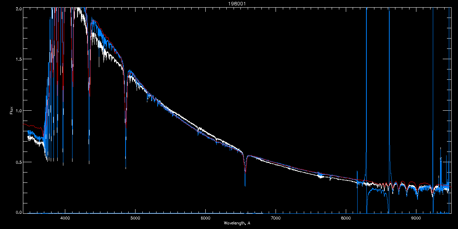This screenshot has width=458, height=229.
Task: Click the 0.5 y-axis tick label
Action: pos(18,162)
